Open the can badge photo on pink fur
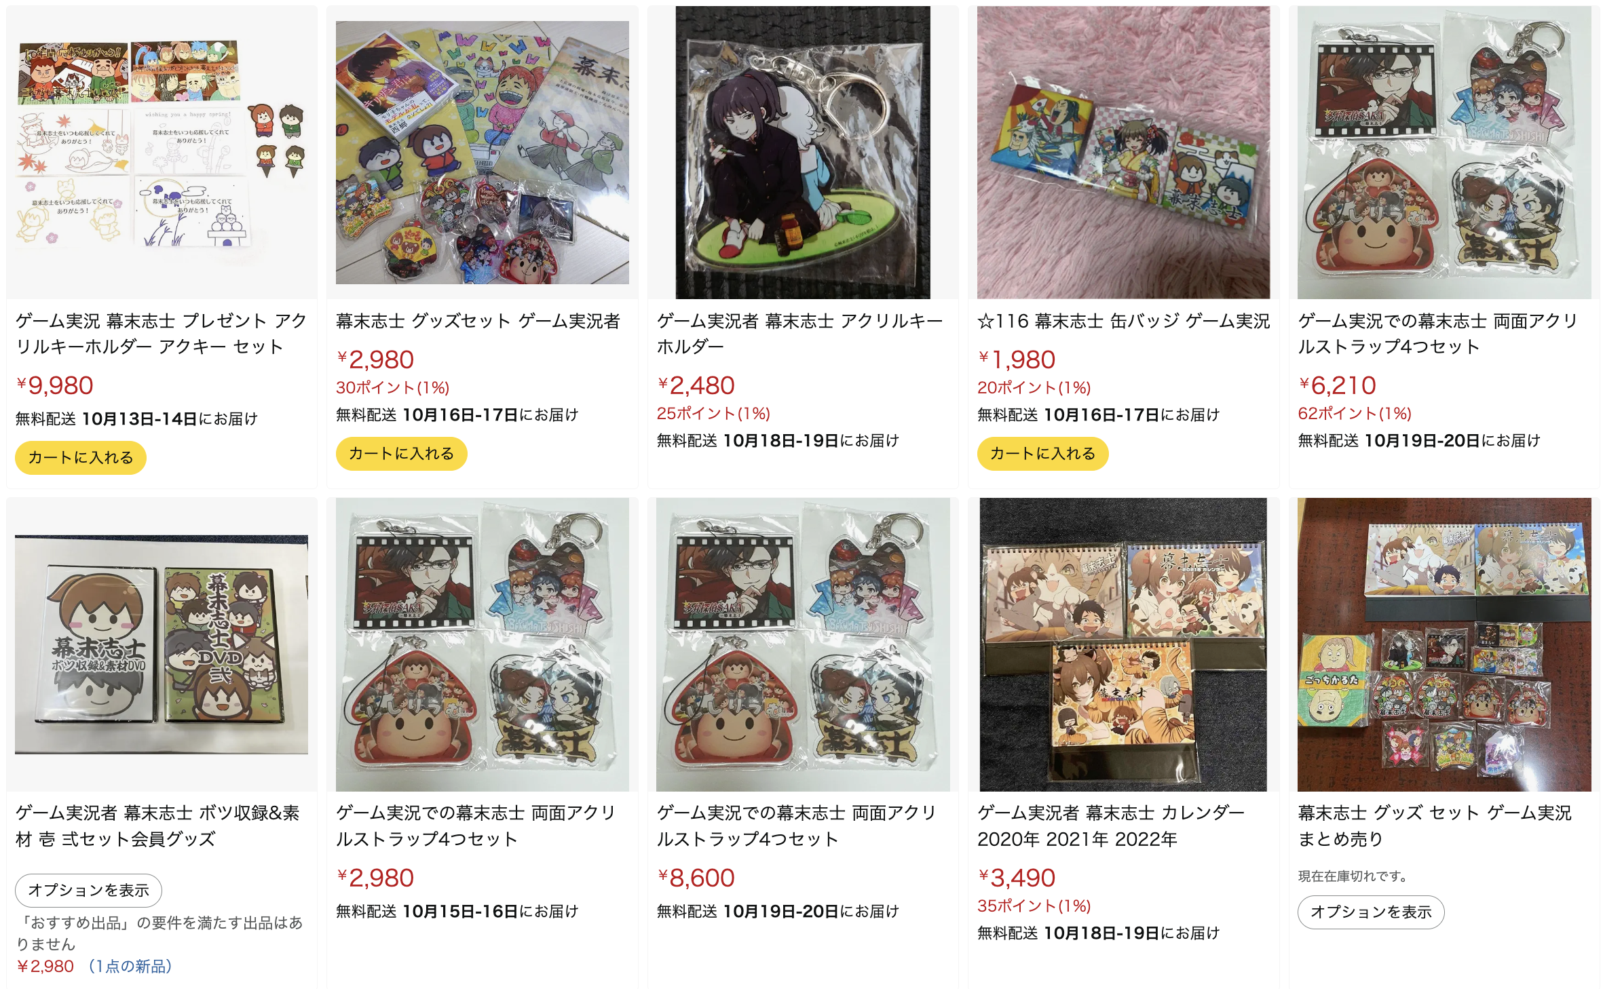1603x989 pixels. coord(1123,153)
